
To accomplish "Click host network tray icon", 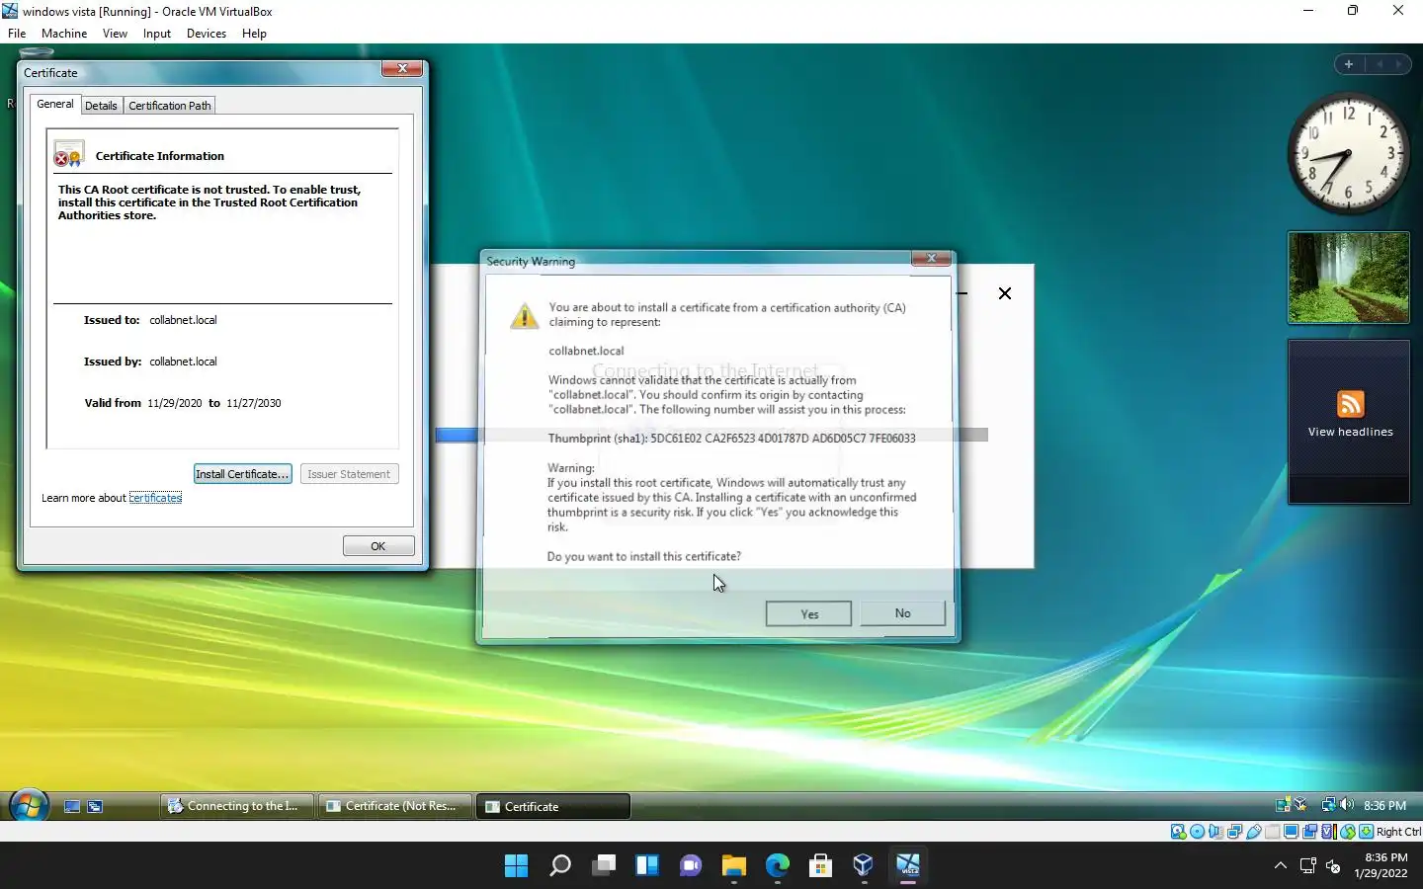I will (1307, 866).
